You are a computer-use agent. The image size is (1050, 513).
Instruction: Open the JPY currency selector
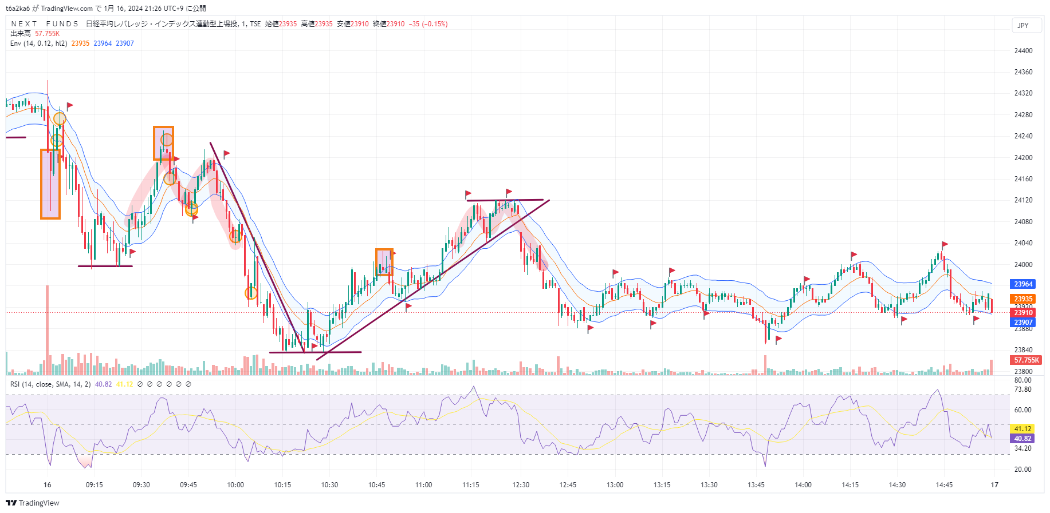tap(1023, 25)
